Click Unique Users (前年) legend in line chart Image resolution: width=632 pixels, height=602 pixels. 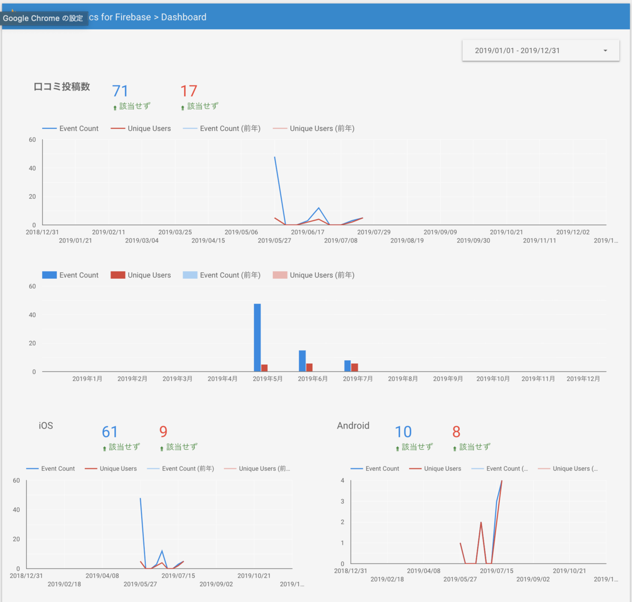click(x=314, y=129)
